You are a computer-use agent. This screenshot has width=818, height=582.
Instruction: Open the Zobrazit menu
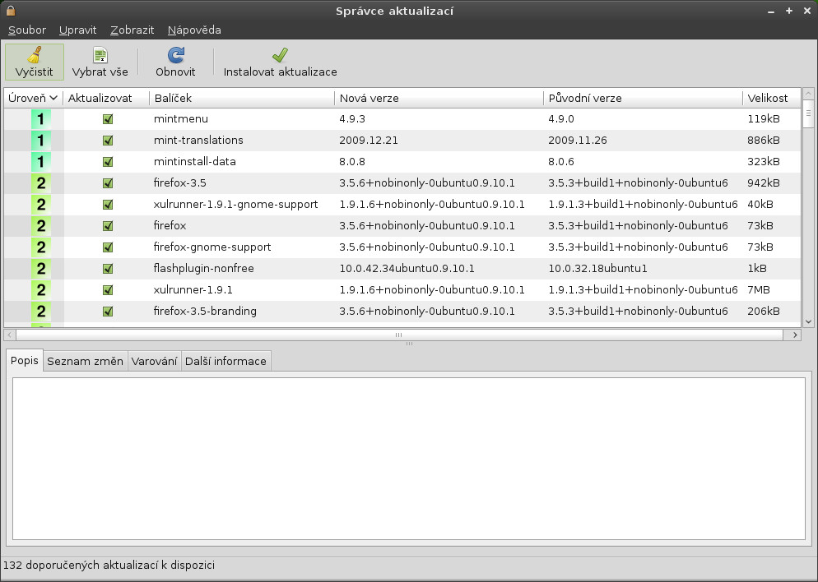(x=132, y=30)
